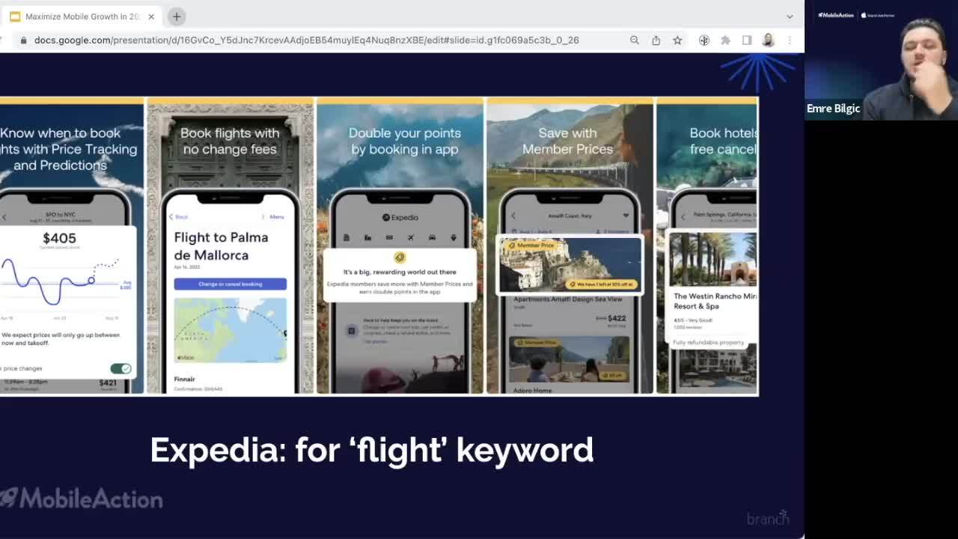The width and height of the screenshot is (958, 539).
Task: Open the extensions puzzle piece icon
Action: click(725, 40)
